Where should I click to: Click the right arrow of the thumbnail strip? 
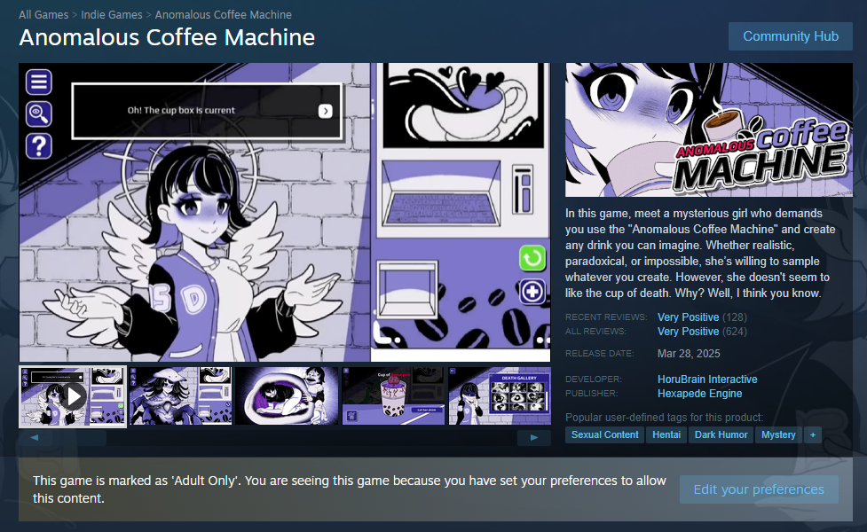coord(534,437)
